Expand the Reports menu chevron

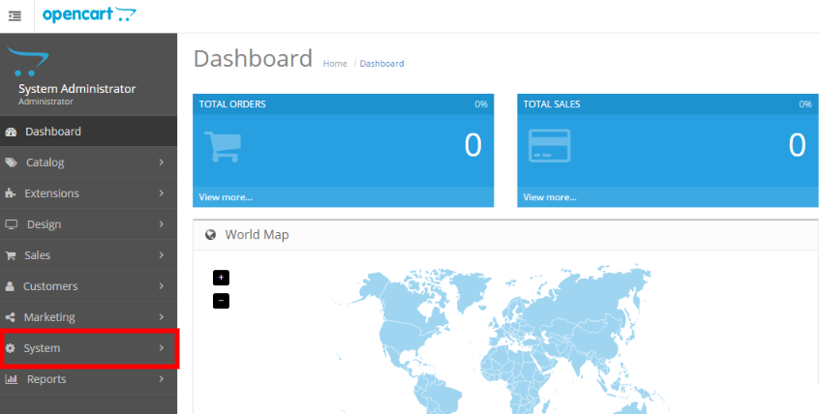click(x=162, y=378)
